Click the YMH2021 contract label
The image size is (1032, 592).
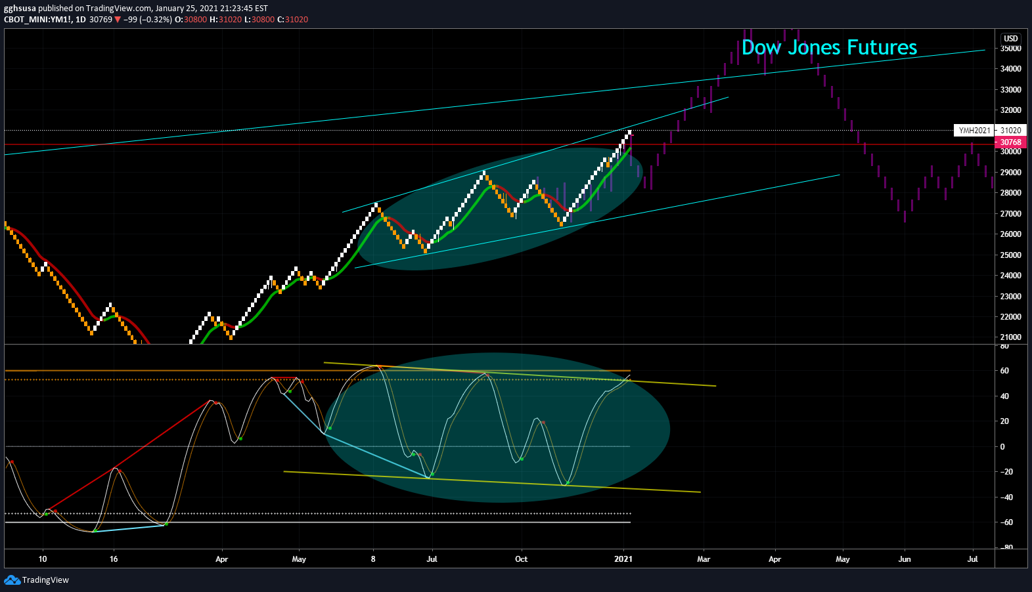tap(974, 131)
